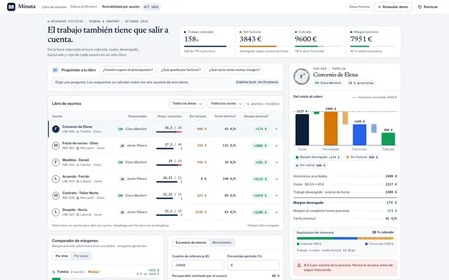Select the Por socio toggle

click(81, 256)
